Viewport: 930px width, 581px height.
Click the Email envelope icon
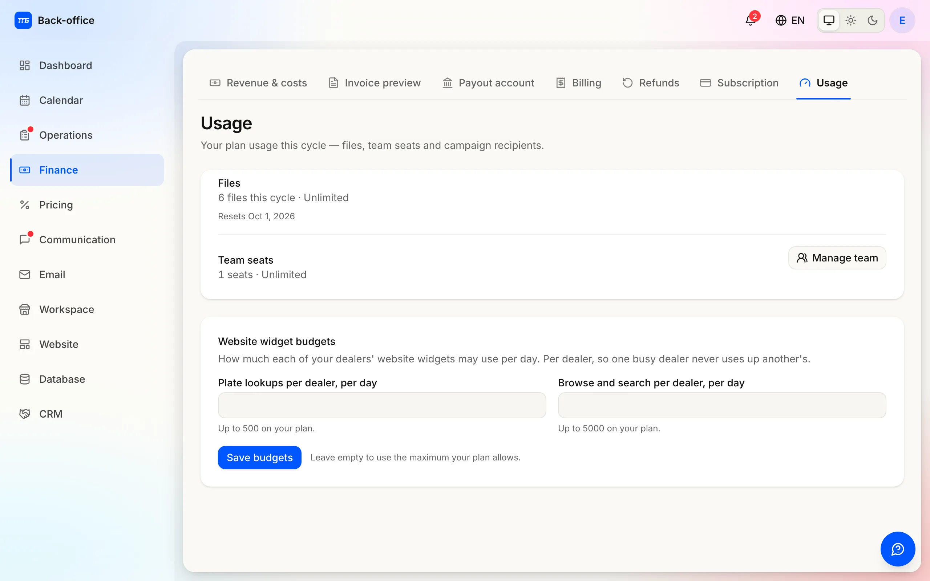pos(25,275)
